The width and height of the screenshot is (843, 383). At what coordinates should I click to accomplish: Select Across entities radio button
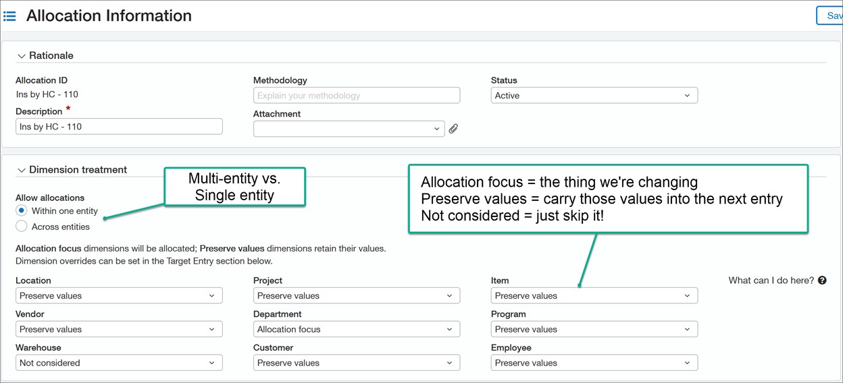[x=22, y=227]
